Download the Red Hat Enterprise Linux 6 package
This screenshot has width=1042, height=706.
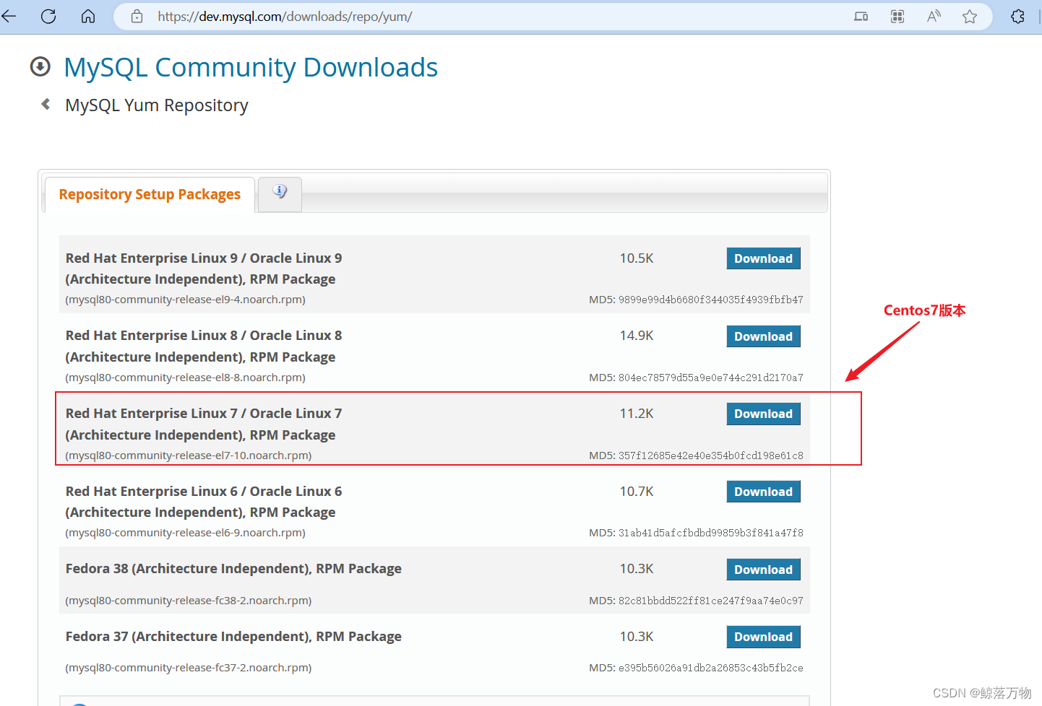(x=763, y=491)
